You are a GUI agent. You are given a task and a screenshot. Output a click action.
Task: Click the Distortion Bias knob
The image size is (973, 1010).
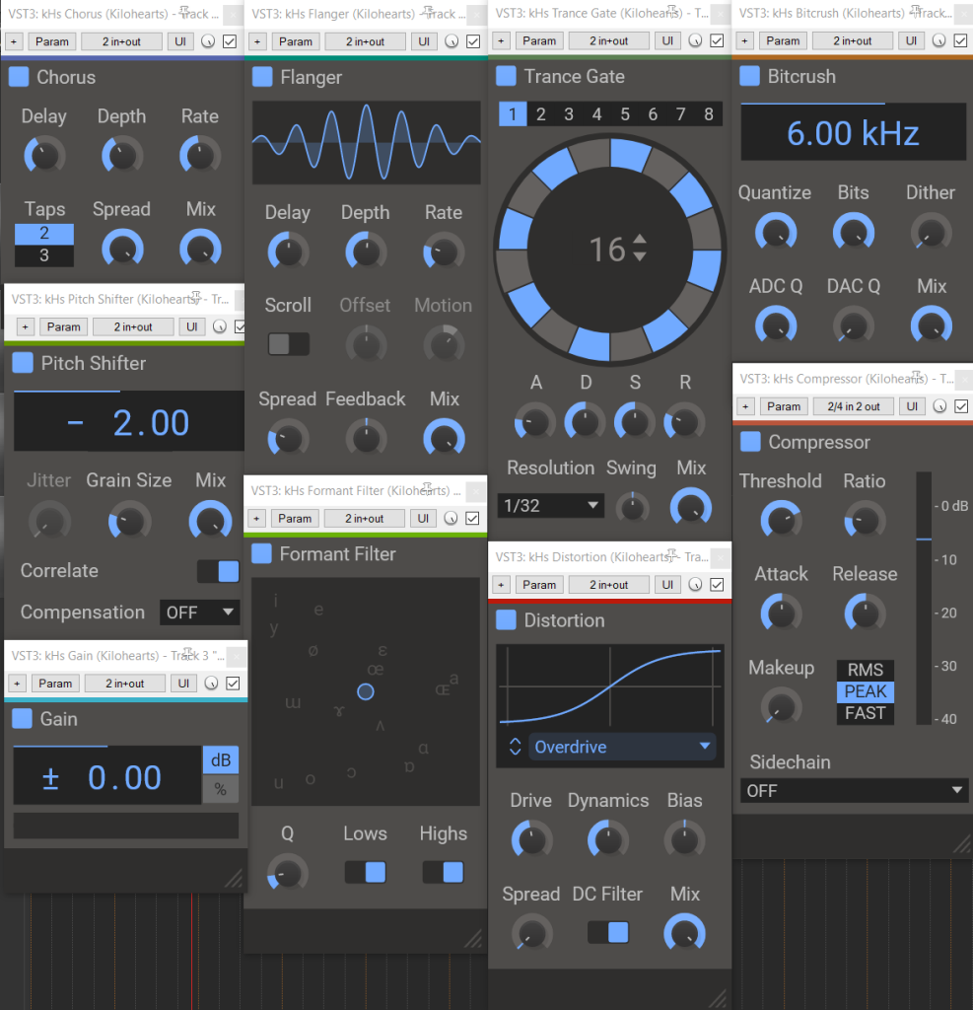[x=684, y=840]
